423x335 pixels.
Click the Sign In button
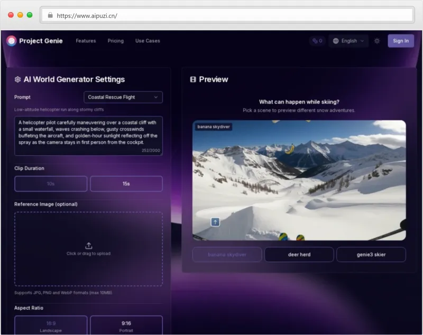[x=400, y=41]
